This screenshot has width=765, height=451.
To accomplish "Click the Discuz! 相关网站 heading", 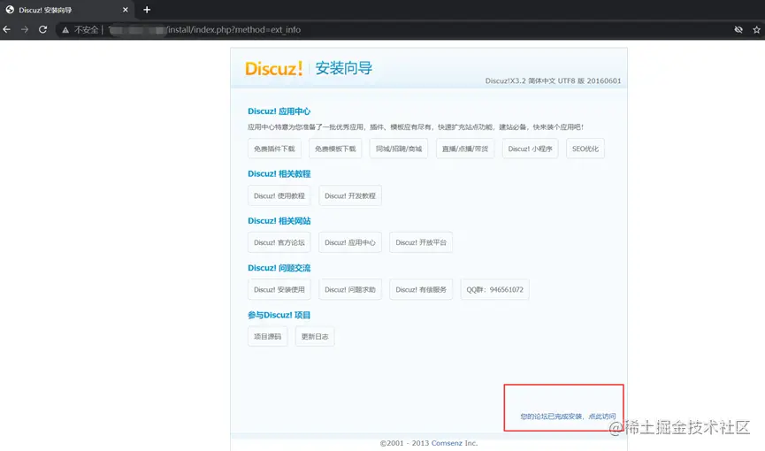I will [x=279, y=220].
